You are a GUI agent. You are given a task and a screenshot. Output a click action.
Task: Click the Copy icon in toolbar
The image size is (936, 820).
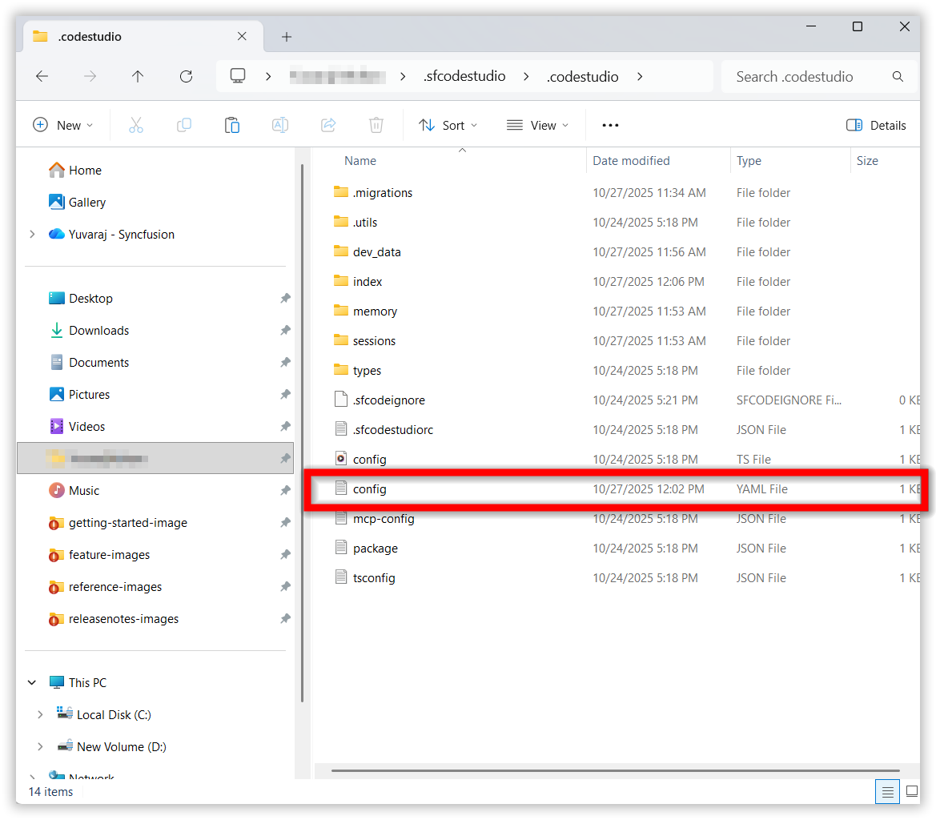(184, 125)
